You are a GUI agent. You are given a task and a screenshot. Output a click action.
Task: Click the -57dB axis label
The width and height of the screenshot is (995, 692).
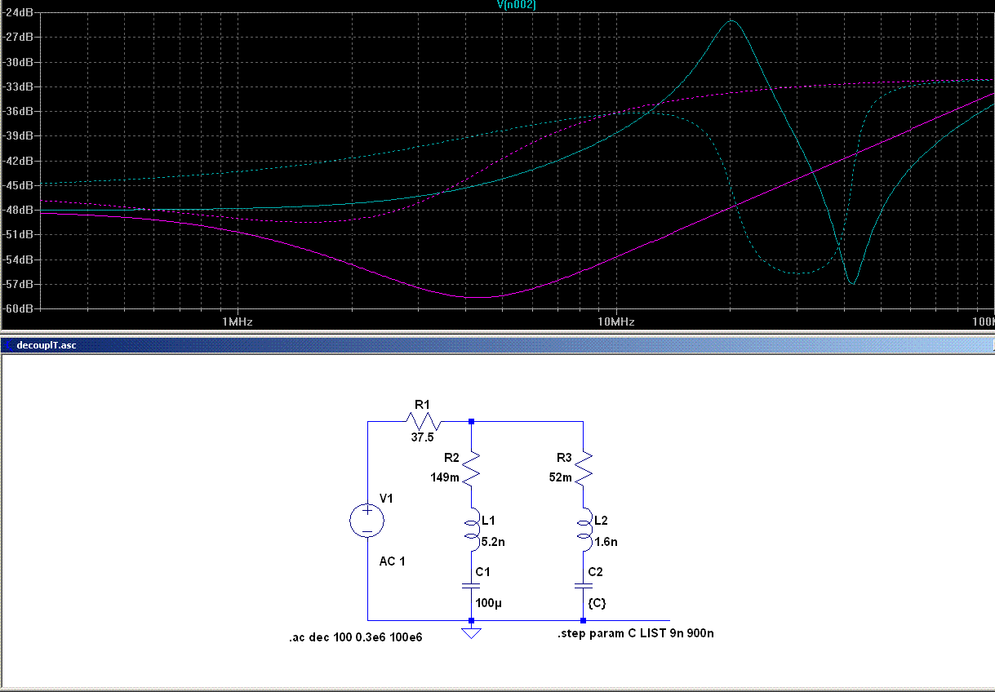click(17, 284)
